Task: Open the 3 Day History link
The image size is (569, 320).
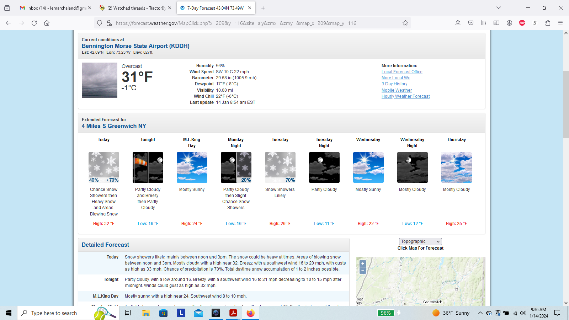Action: tap(394, 84)
